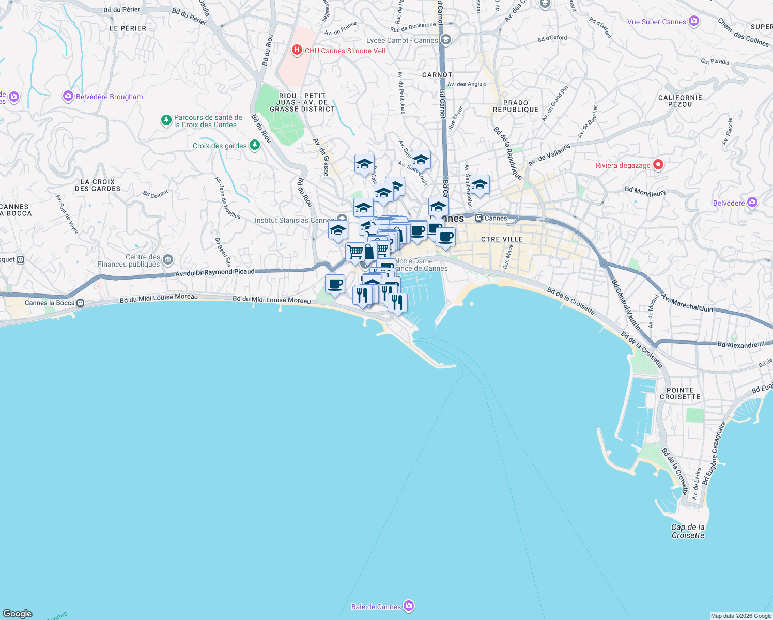773x620 pixels.
Task: Open the school marker beside Institut Stanislas label
Action: pos(338,231)
